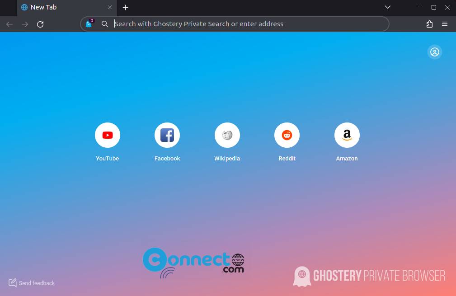Open a new tab with plus button
Viewport: 456px width, 296px height.
click(125, 8)
